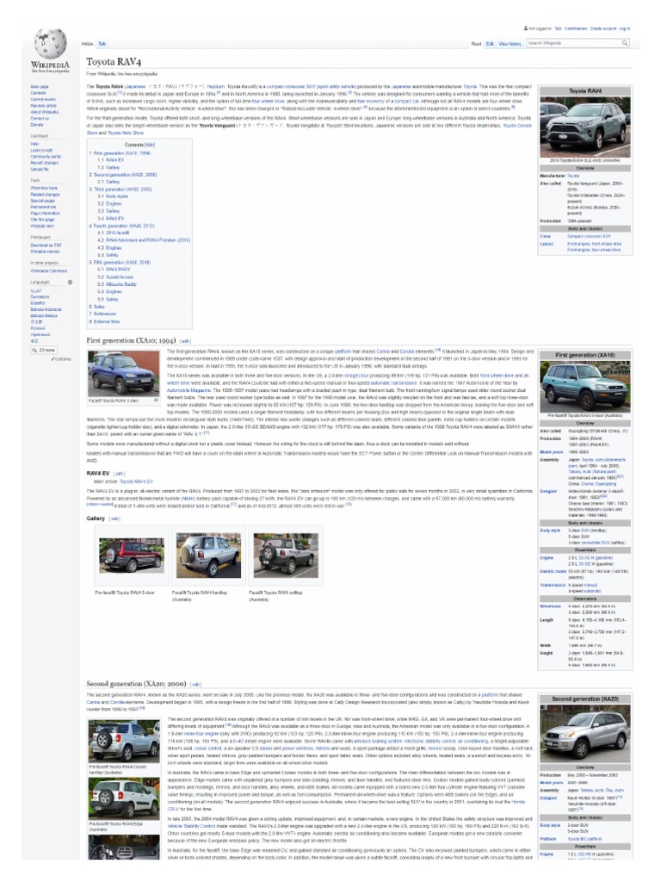Jump to 4.1 2015 facelift in contents
This screenshot has height=882, width=661.
coord(113,233)
